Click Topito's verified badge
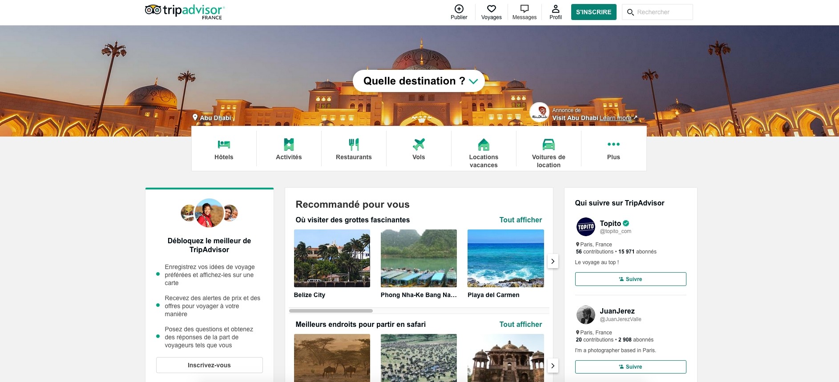The image size is (839, 382). point(626,223)
